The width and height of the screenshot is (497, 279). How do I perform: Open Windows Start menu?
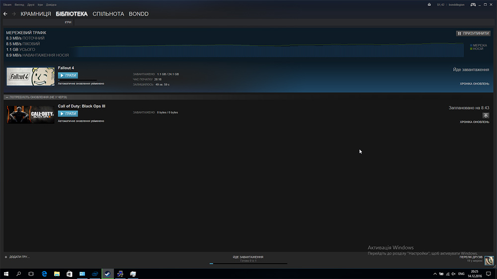6,274
